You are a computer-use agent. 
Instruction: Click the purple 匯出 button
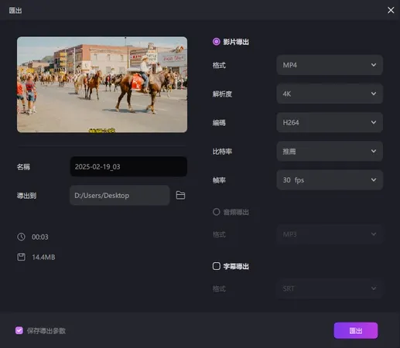(x=356, y=330)
